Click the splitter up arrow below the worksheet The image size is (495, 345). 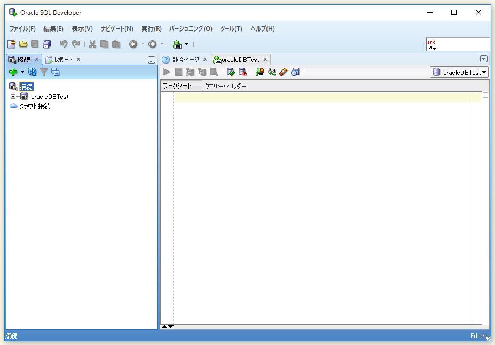(164, 327)
